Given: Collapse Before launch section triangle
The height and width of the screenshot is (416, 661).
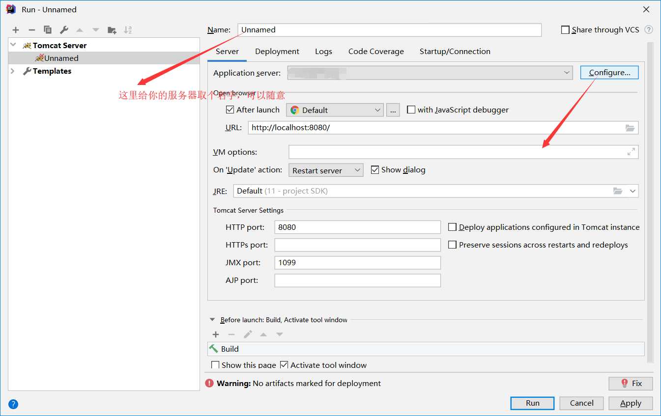Looking at the screenshot, I should coord(212,320).
